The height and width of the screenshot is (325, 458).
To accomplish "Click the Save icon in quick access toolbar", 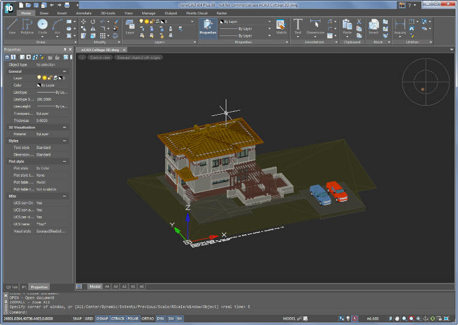I will pos(36,5).
